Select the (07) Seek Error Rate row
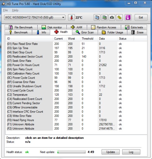Viewport: 152px width, 159px height. 76,61
